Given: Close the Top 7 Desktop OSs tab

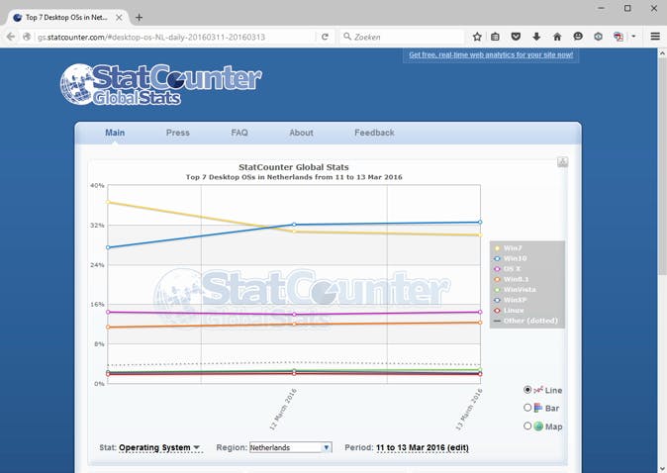Looking at the screenshot, I should pyautogui.click(x=119, y=18).
